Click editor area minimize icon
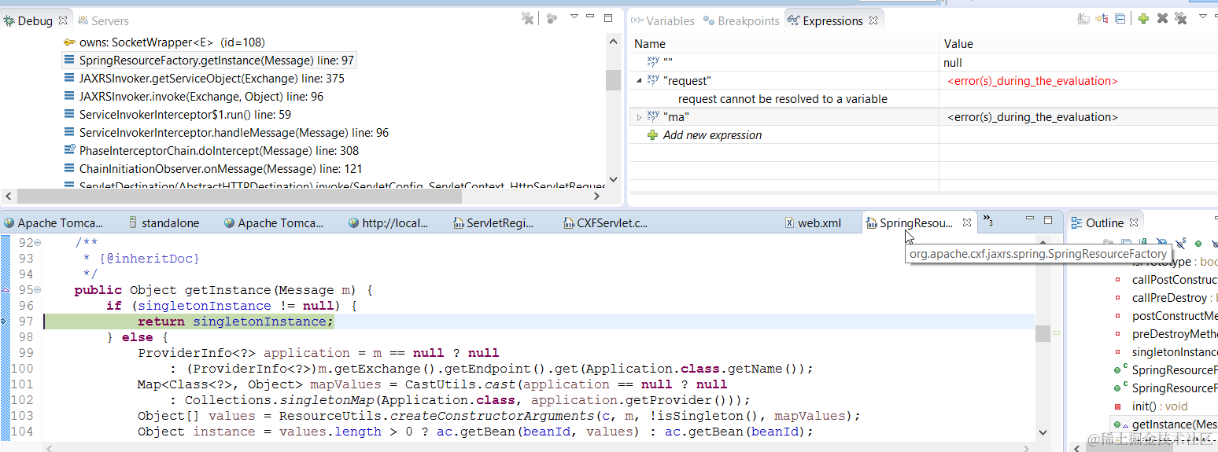 (1030, 219)
